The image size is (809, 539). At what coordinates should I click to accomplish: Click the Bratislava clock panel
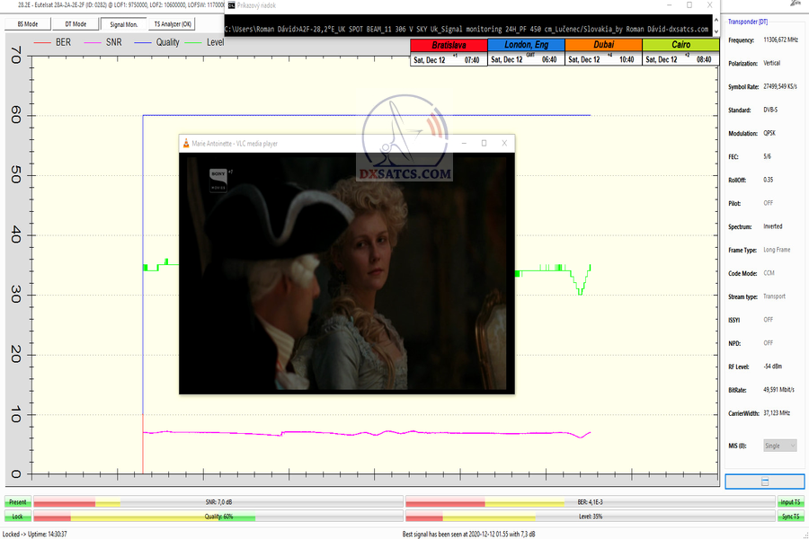[449, 53]
